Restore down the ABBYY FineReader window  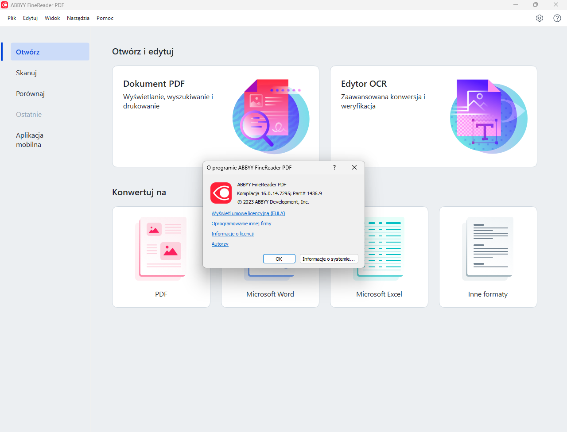point(536,5)
